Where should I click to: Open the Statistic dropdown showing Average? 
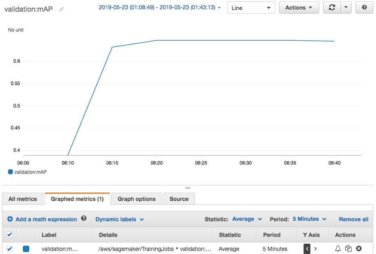click(247, 218)
